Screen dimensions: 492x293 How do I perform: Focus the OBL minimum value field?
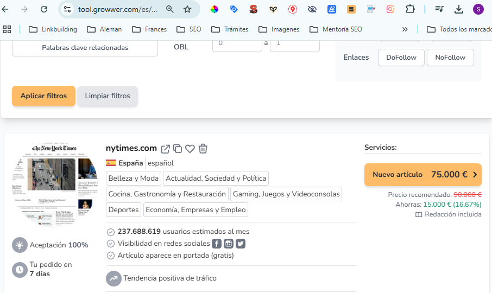(x=237, y=46)
